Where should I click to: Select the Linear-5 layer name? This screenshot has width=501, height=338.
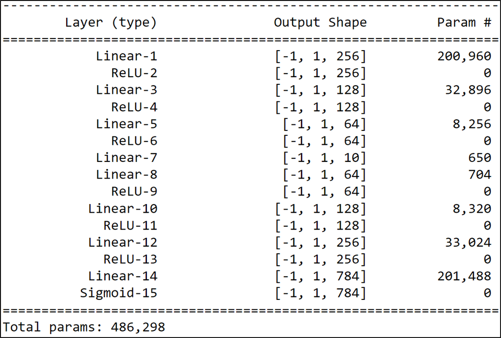click(126, 124)
